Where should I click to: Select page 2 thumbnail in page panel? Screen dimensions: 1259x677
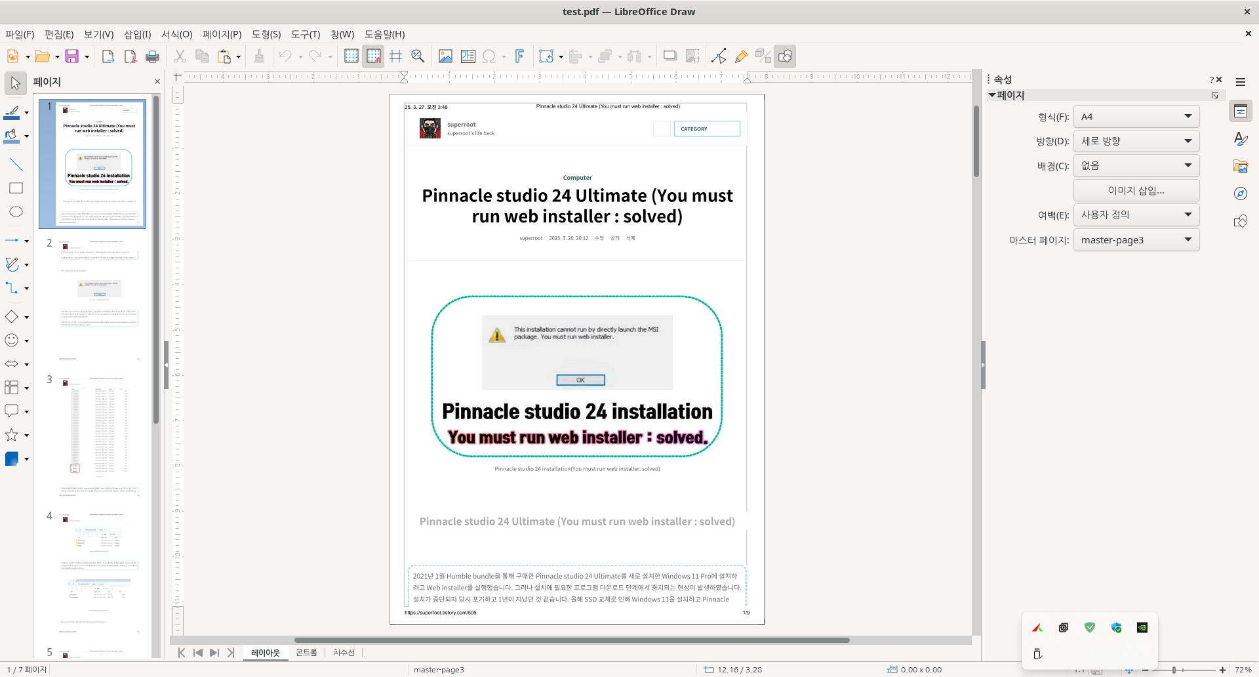tap(100, 300)
